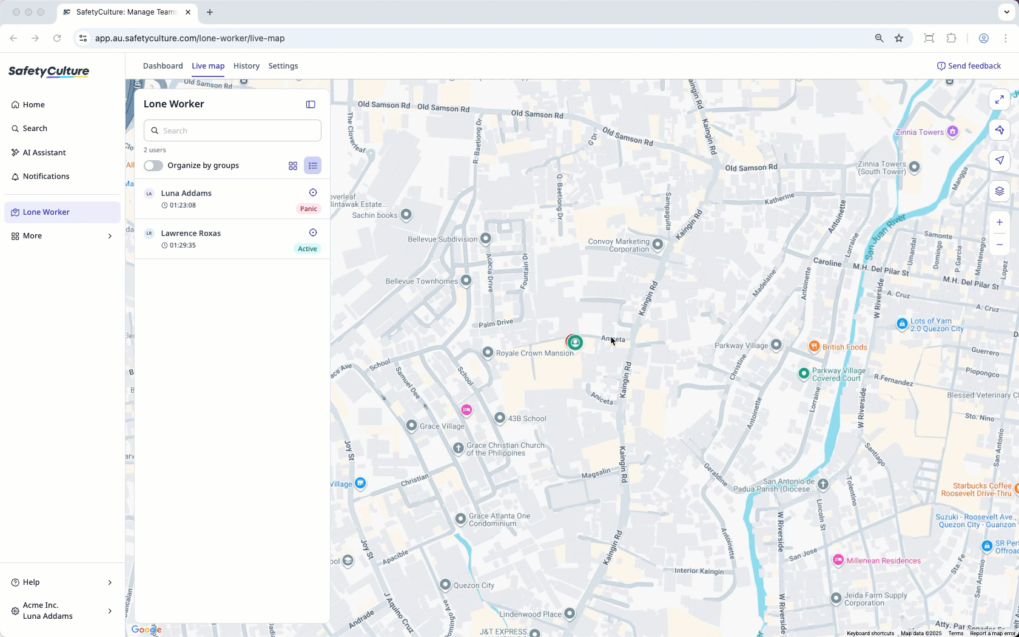Reload the browser page
1019x637 pixels.
(57, 38)
